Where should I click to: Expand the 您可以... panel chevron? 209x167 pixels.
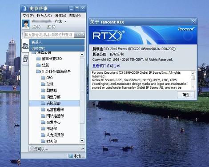(82, 148)
